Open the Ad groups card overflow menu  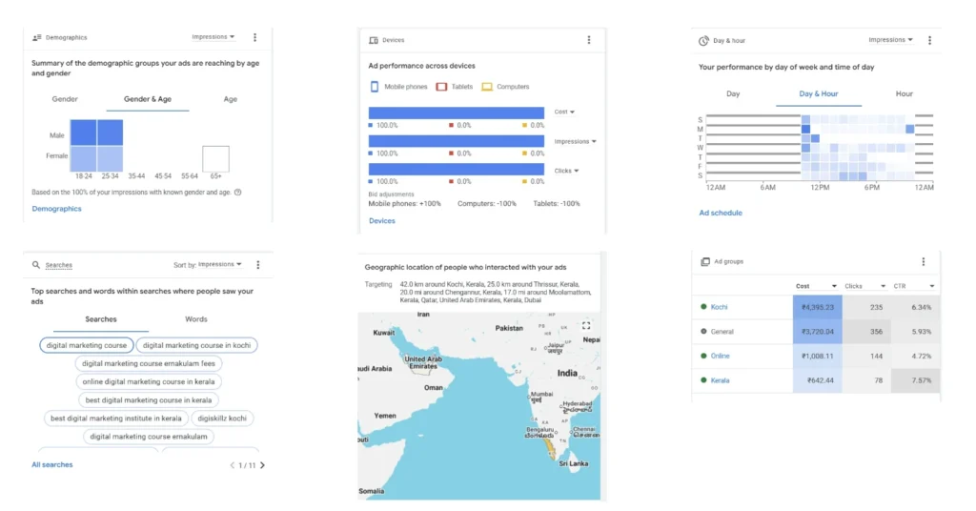923,261
